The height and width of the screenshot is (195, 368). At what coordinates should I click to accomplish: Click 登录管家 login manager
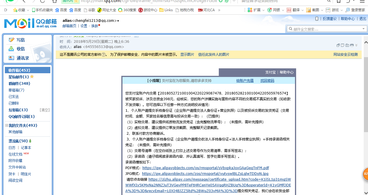pos(355,10)
